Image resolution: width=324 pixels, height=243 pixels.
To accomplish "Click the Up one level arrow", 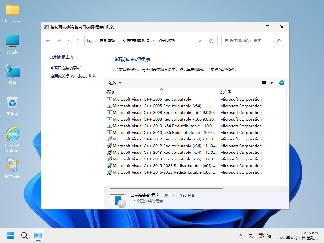I will point(78,40).
